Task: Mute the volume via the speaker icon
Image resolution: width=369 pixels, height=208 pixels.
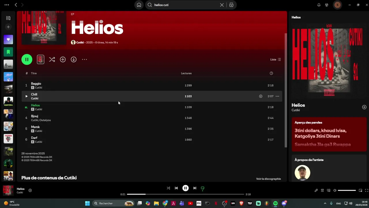Action: (335, 190)
